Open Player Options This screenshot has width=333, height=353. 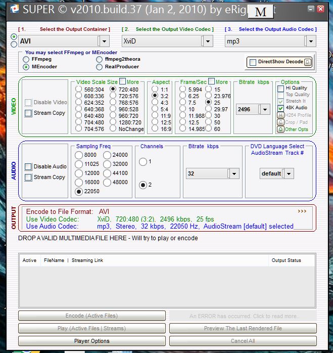pos(91,341)
